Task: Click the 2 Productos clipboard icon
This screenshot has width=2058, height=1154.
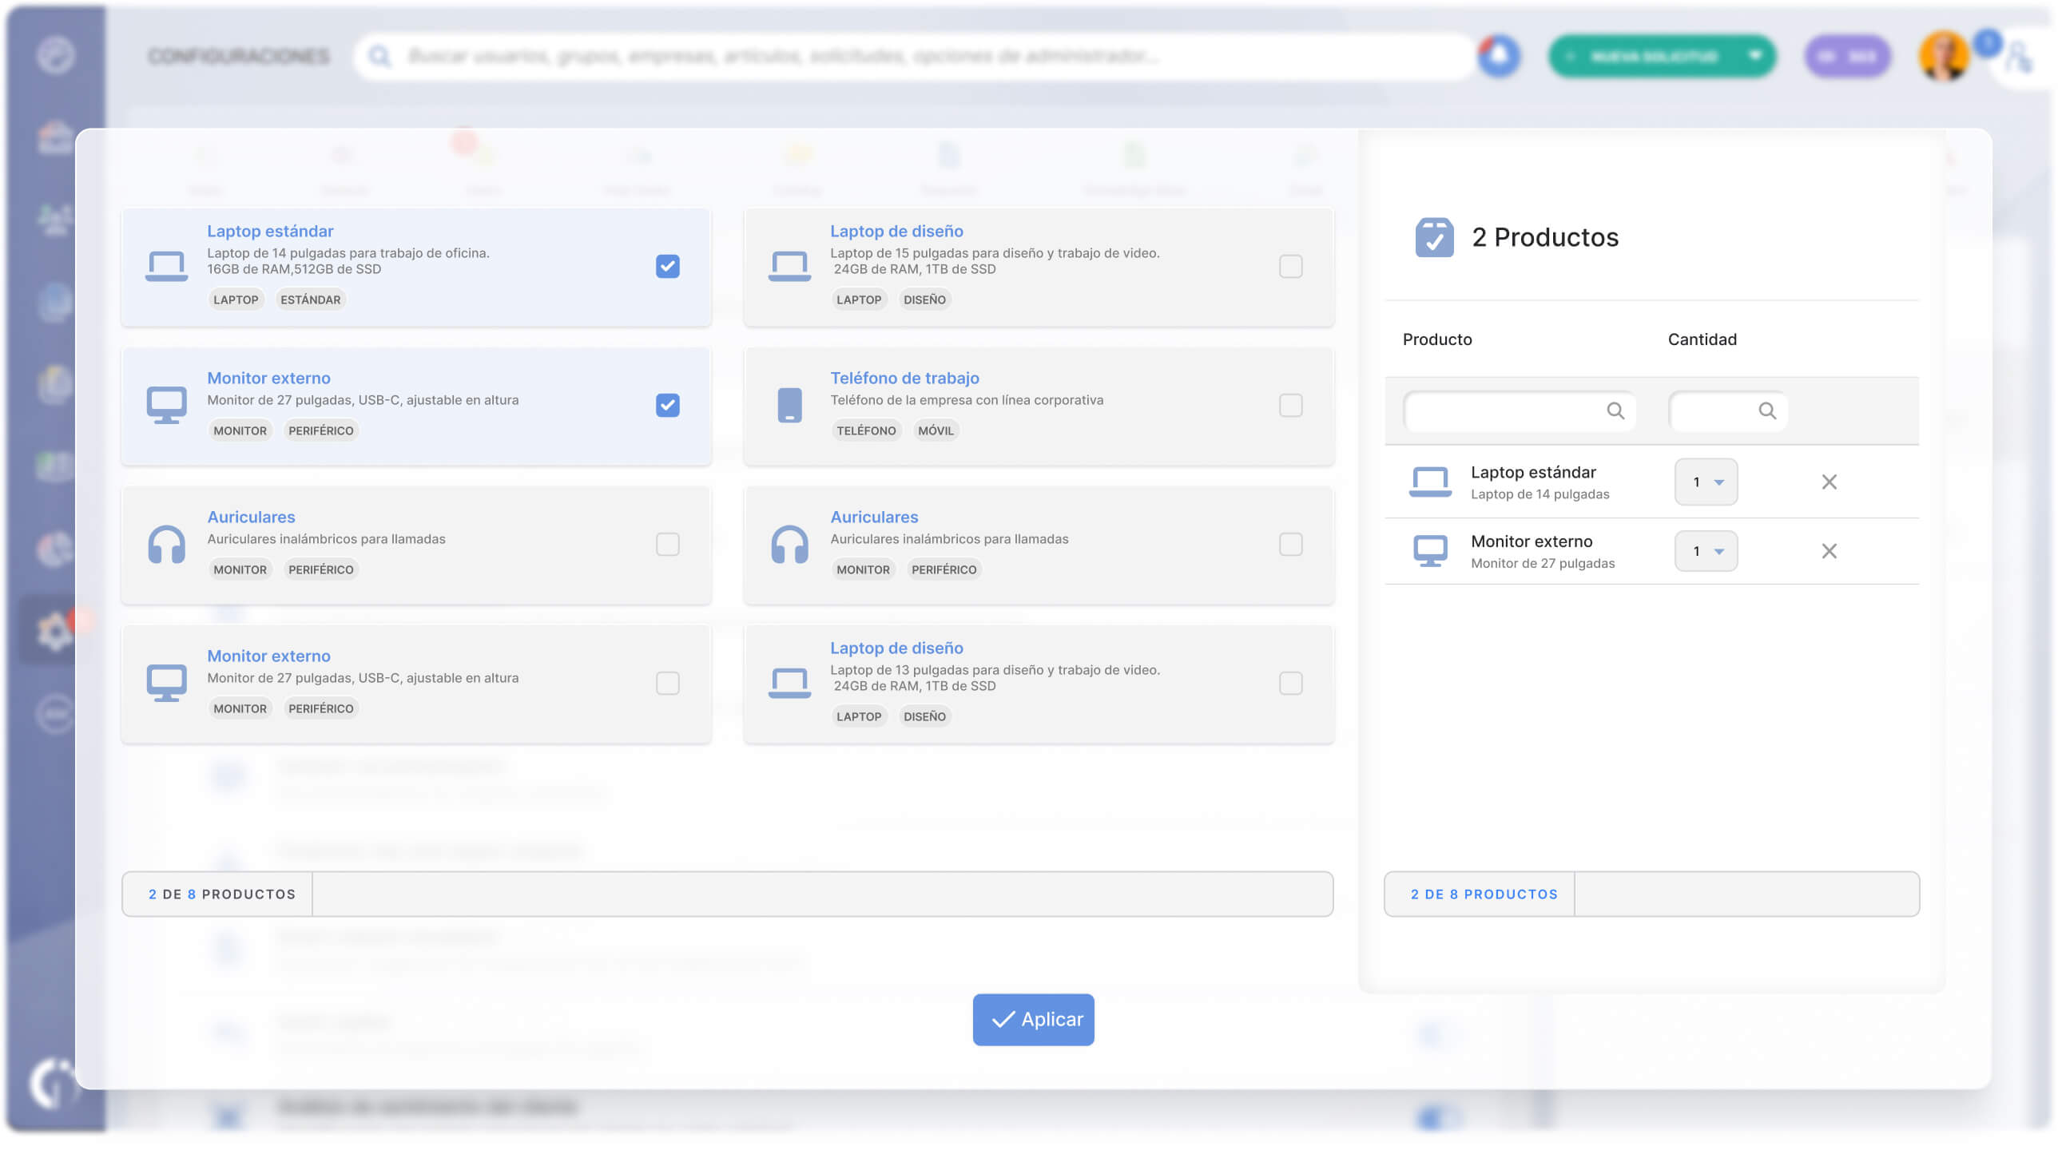Action: pyautogui.click(x=1434, y=237)
